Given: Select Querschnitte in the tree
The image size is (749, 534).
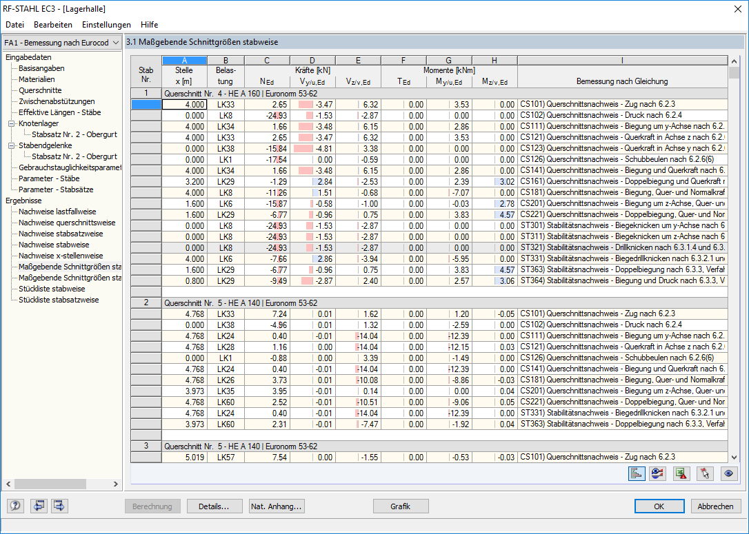Looking at the screenshot, I should tap(40, 90).
